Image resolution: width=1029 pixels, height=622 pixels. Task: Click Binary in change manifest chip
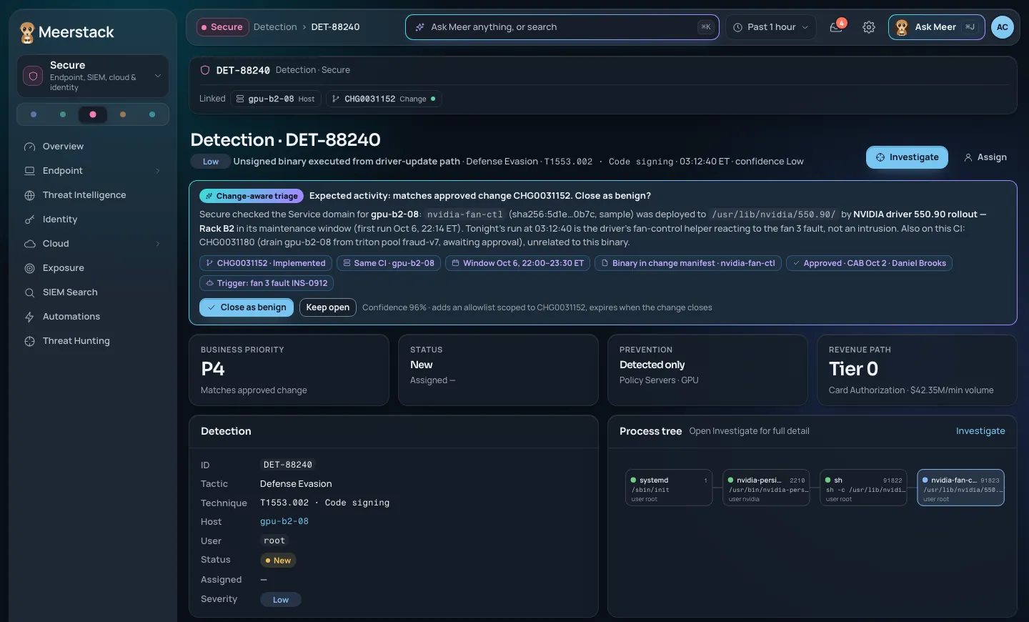(x=688, y=263)
